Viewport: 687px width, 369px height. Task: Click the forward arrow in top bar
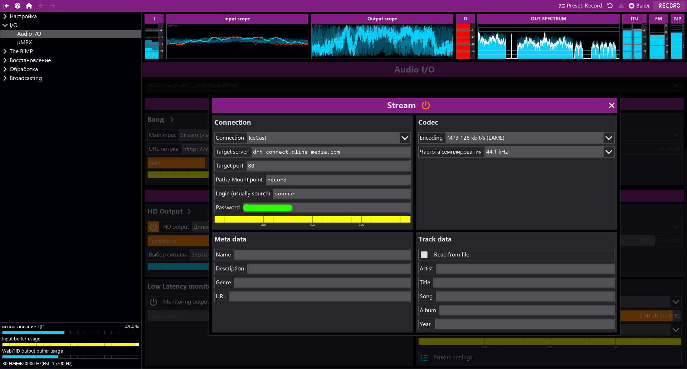[53, 6]
